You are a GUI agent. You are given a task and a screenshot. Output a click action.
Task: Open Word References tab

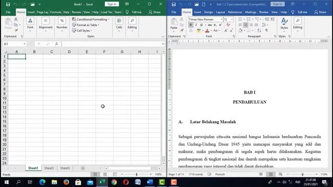235,12
